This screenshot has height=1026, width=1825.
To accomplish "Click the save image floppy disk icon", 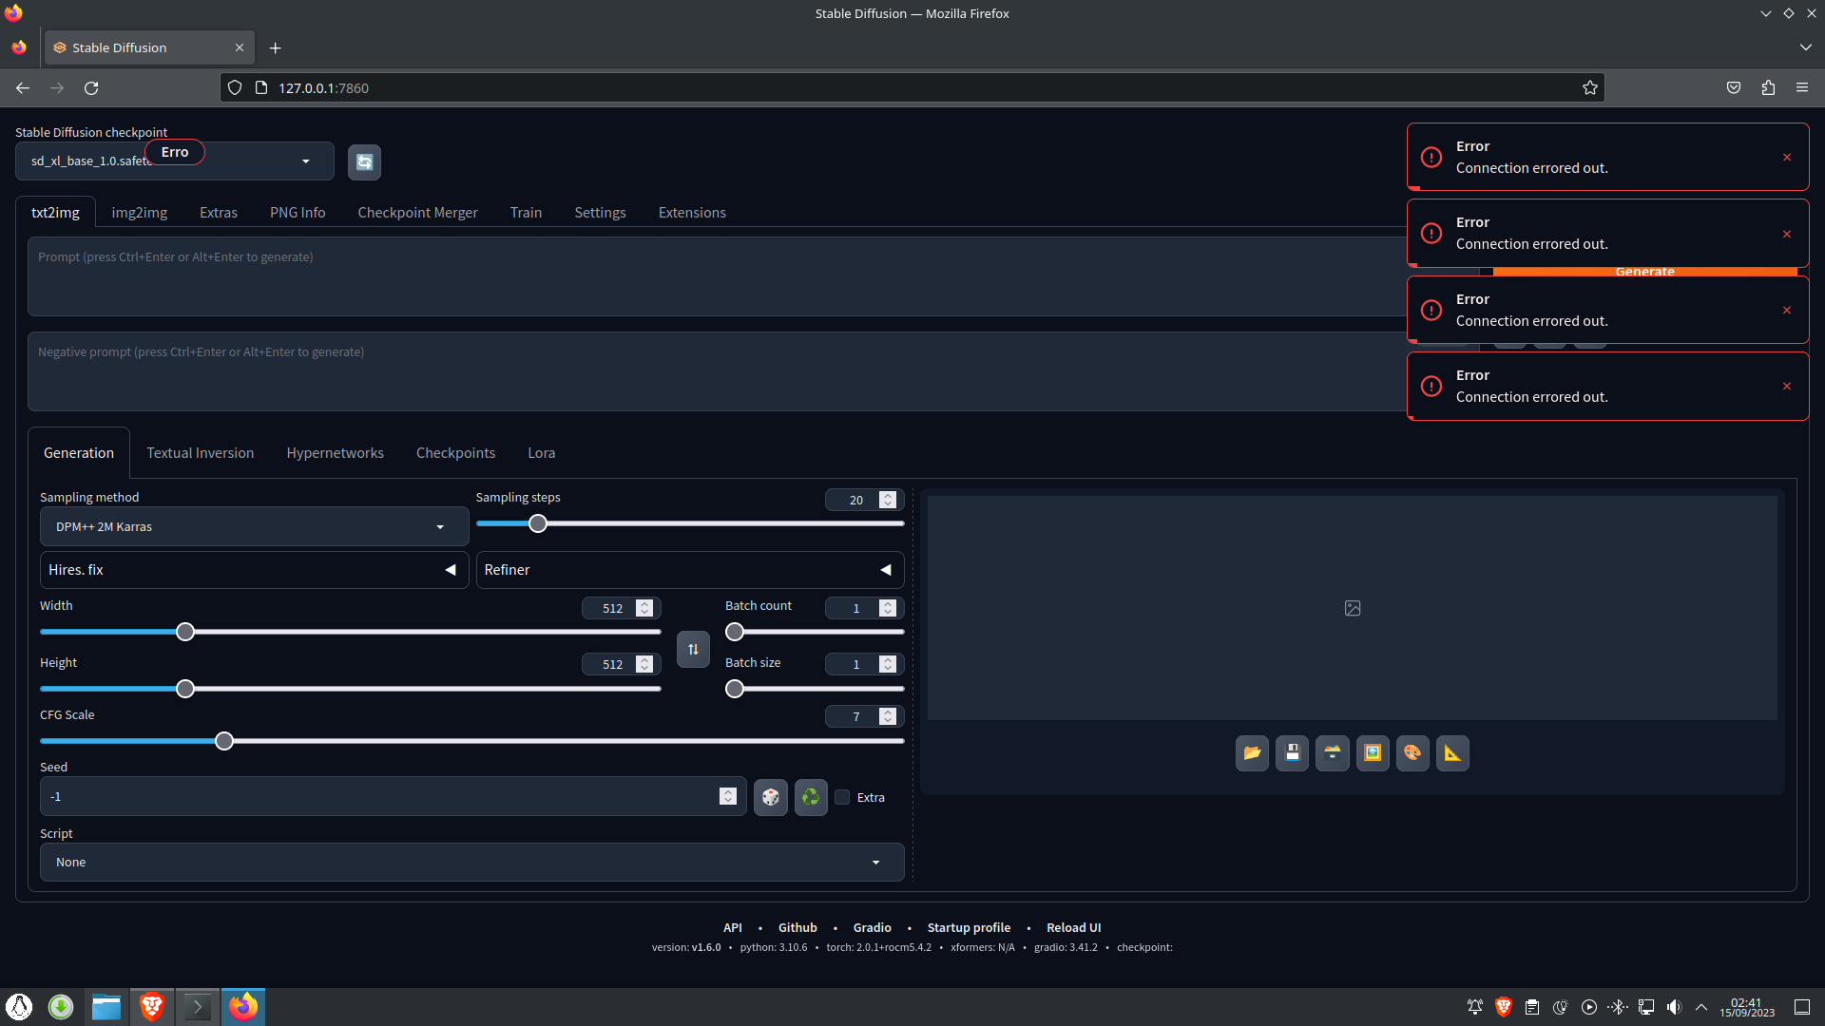I will [x=1291, y=752].
